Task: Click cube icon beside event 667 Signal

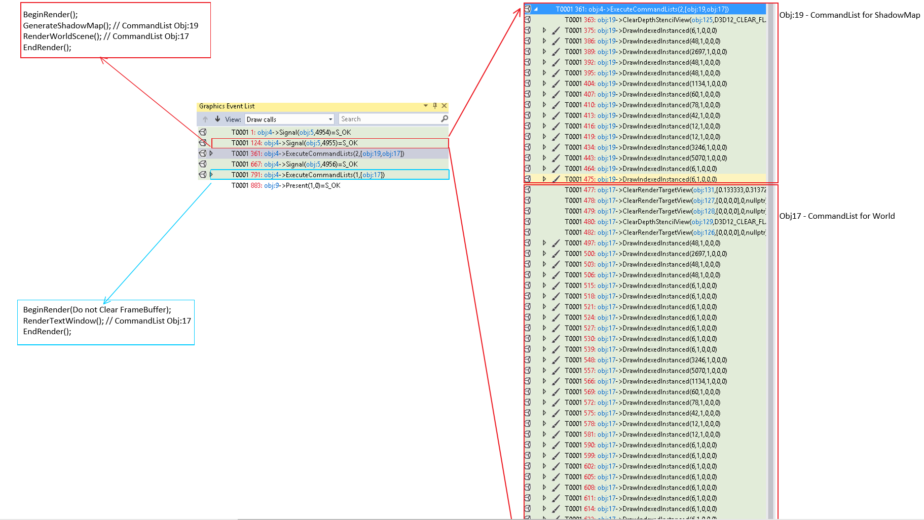Action: pos(203,164)
